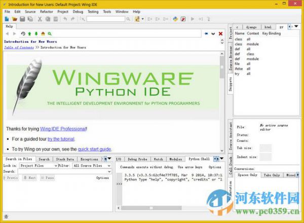Click the Help history clock icon
The image size is (304, 223).
click(x=23, y=34)
